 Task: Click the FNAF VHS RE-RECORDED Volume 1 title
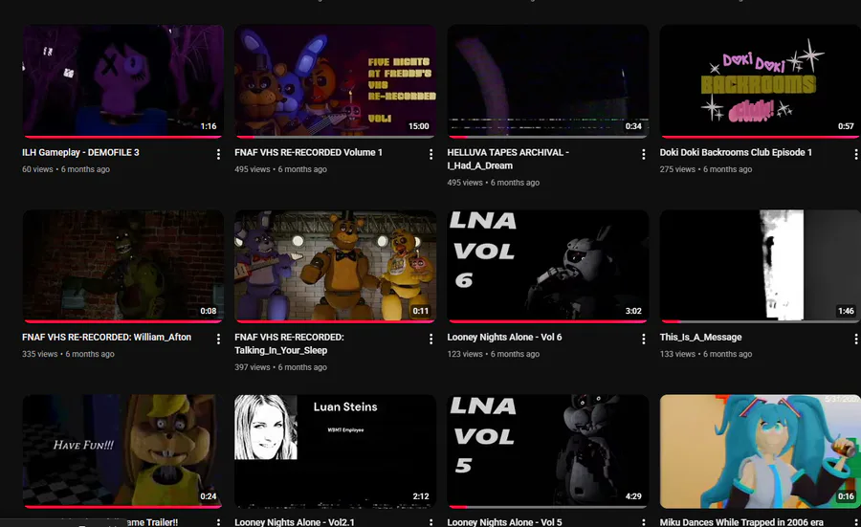309,153
